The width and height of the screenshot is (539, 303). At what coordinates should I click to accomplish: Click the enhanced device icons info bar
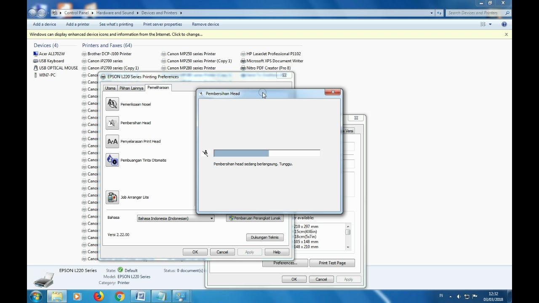pos(269,35)
